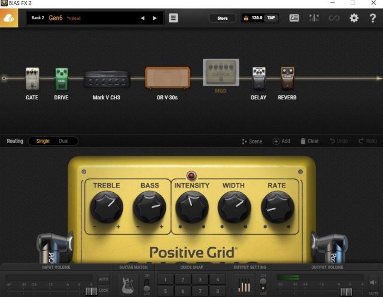Click the signal chain input node
Screen dimensions: 383x297
pyautogui.click(x=4, y=78)
